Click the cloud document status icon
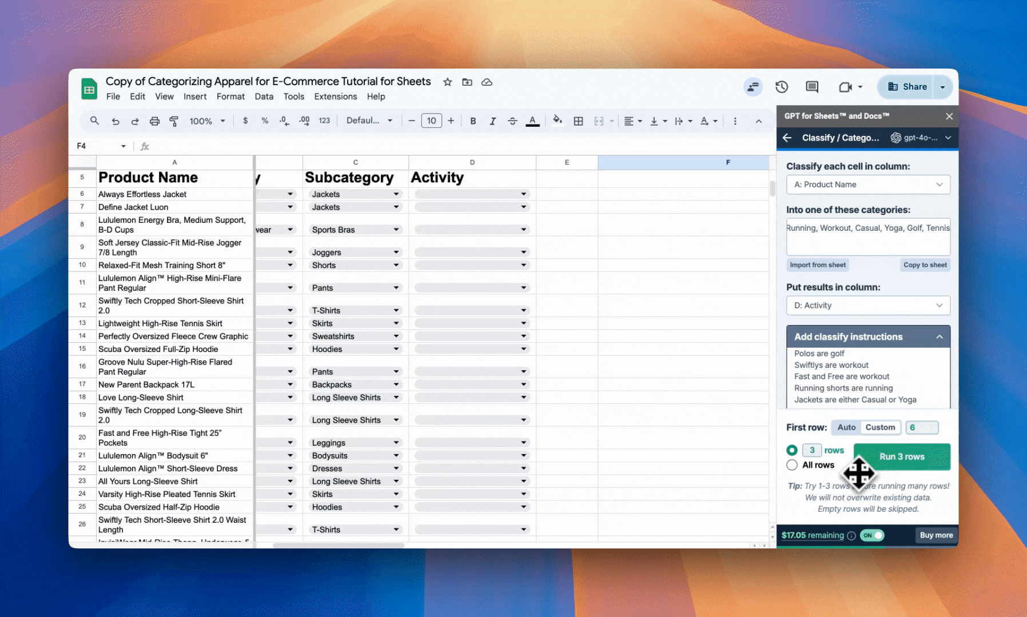Viewport: 1027px width, 617px height. coord(487,82)
